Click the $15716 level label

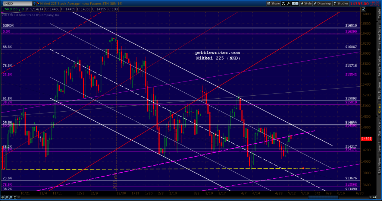click(x=351, y=66)
